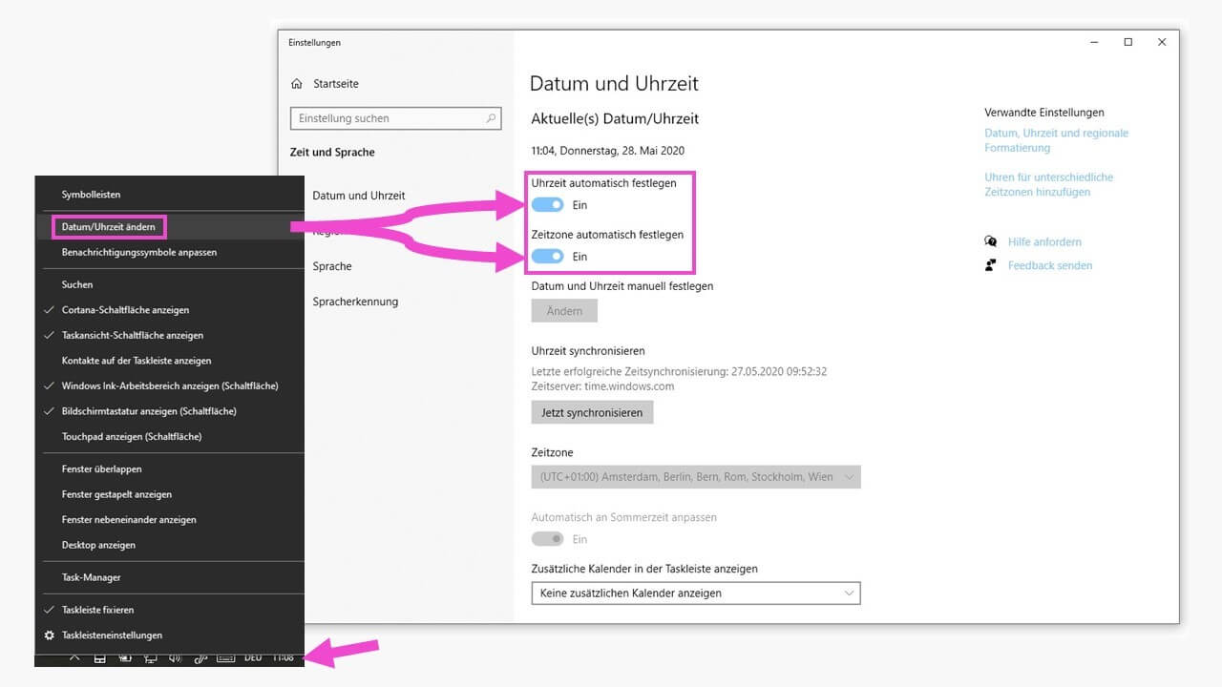Click the Zeit und Sprache sidebar heading
The image size is (1222, 687).
point(332,153)
